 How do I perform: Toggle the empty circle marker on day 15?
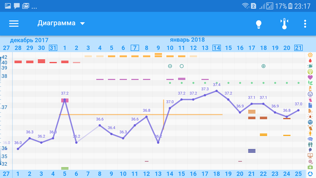point(181,66)
